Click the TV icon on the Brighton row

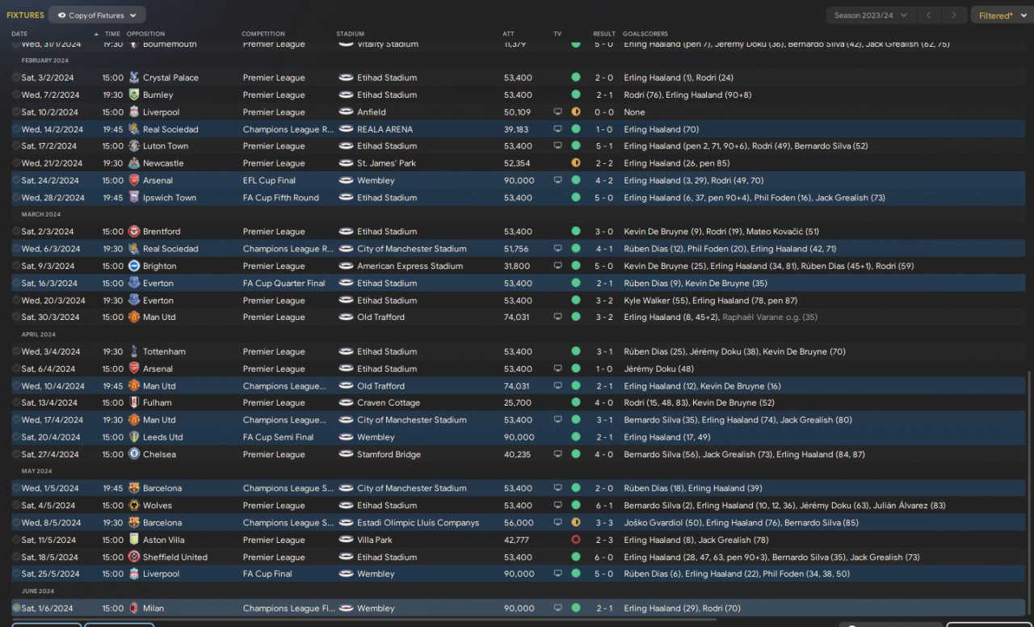coord(557,266)
